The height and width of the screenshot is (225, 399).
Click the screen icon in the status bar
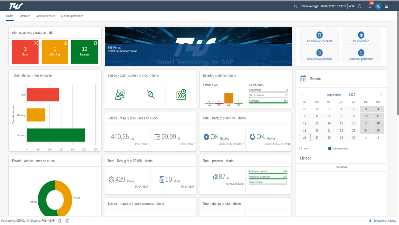pos(67,221)
